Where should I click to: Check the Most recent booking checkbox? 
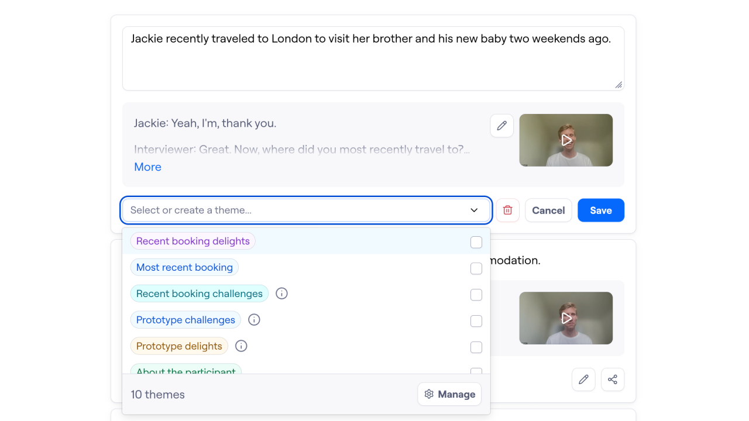point(476,268)
